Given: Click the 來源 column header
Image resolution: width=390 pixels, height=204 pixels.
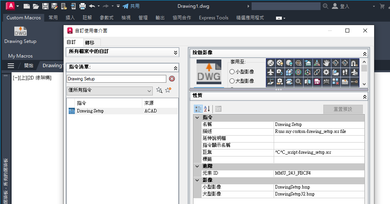Looking at the screenshot, I should click(x=160, y=103).
